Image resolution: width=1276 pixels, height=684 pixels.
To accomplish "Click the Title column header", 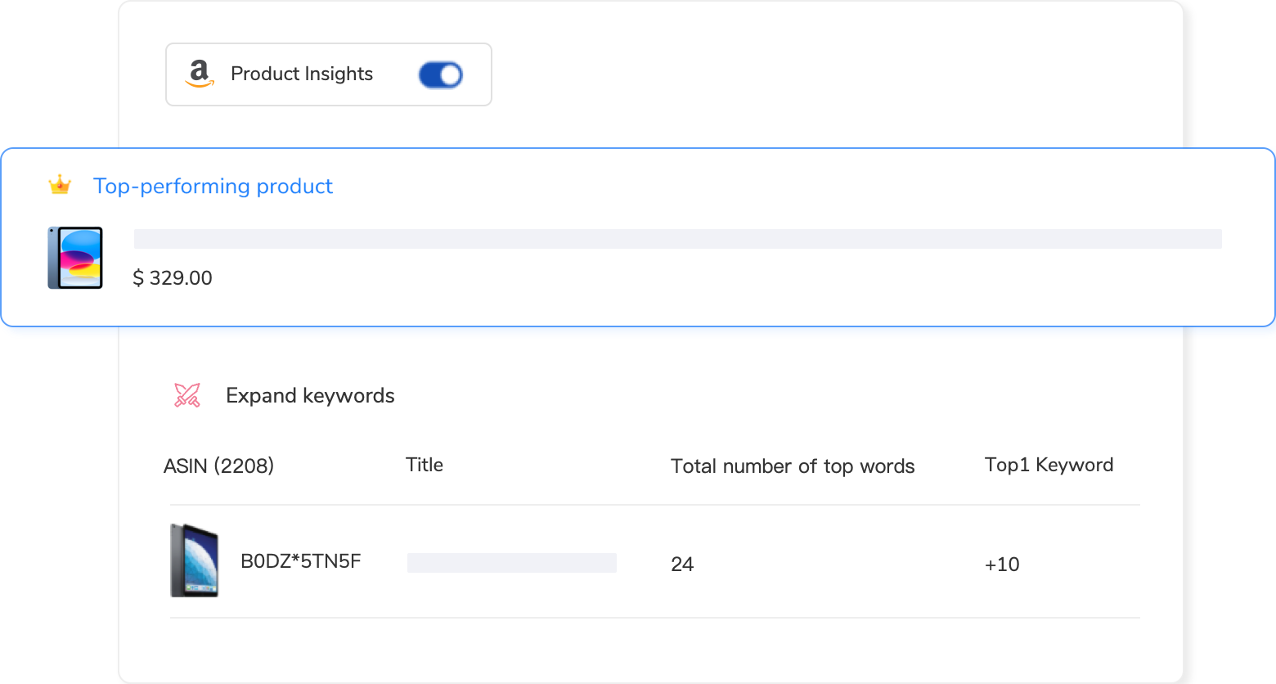I will tap(424, 465).
